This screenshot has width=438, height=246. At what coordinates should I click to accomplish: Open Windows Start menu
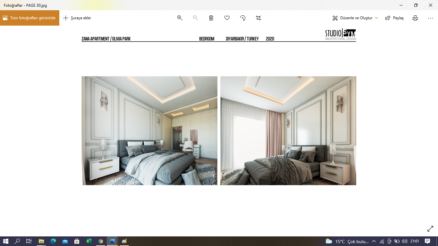click(x=5, y=241)
